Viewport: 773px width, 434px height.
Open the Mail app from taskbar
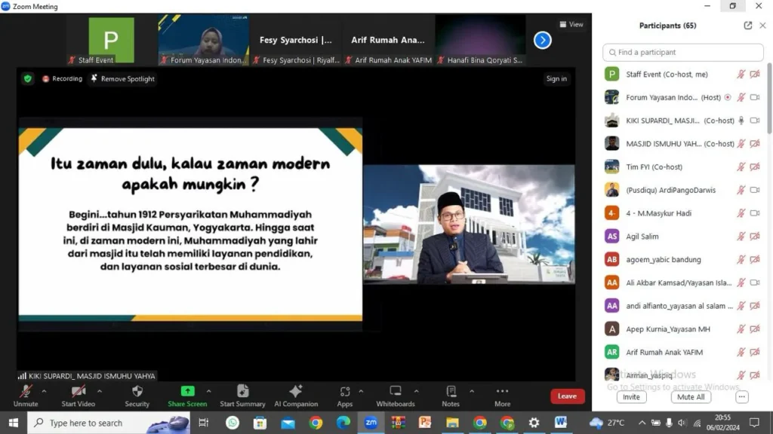tap(288, 423)
